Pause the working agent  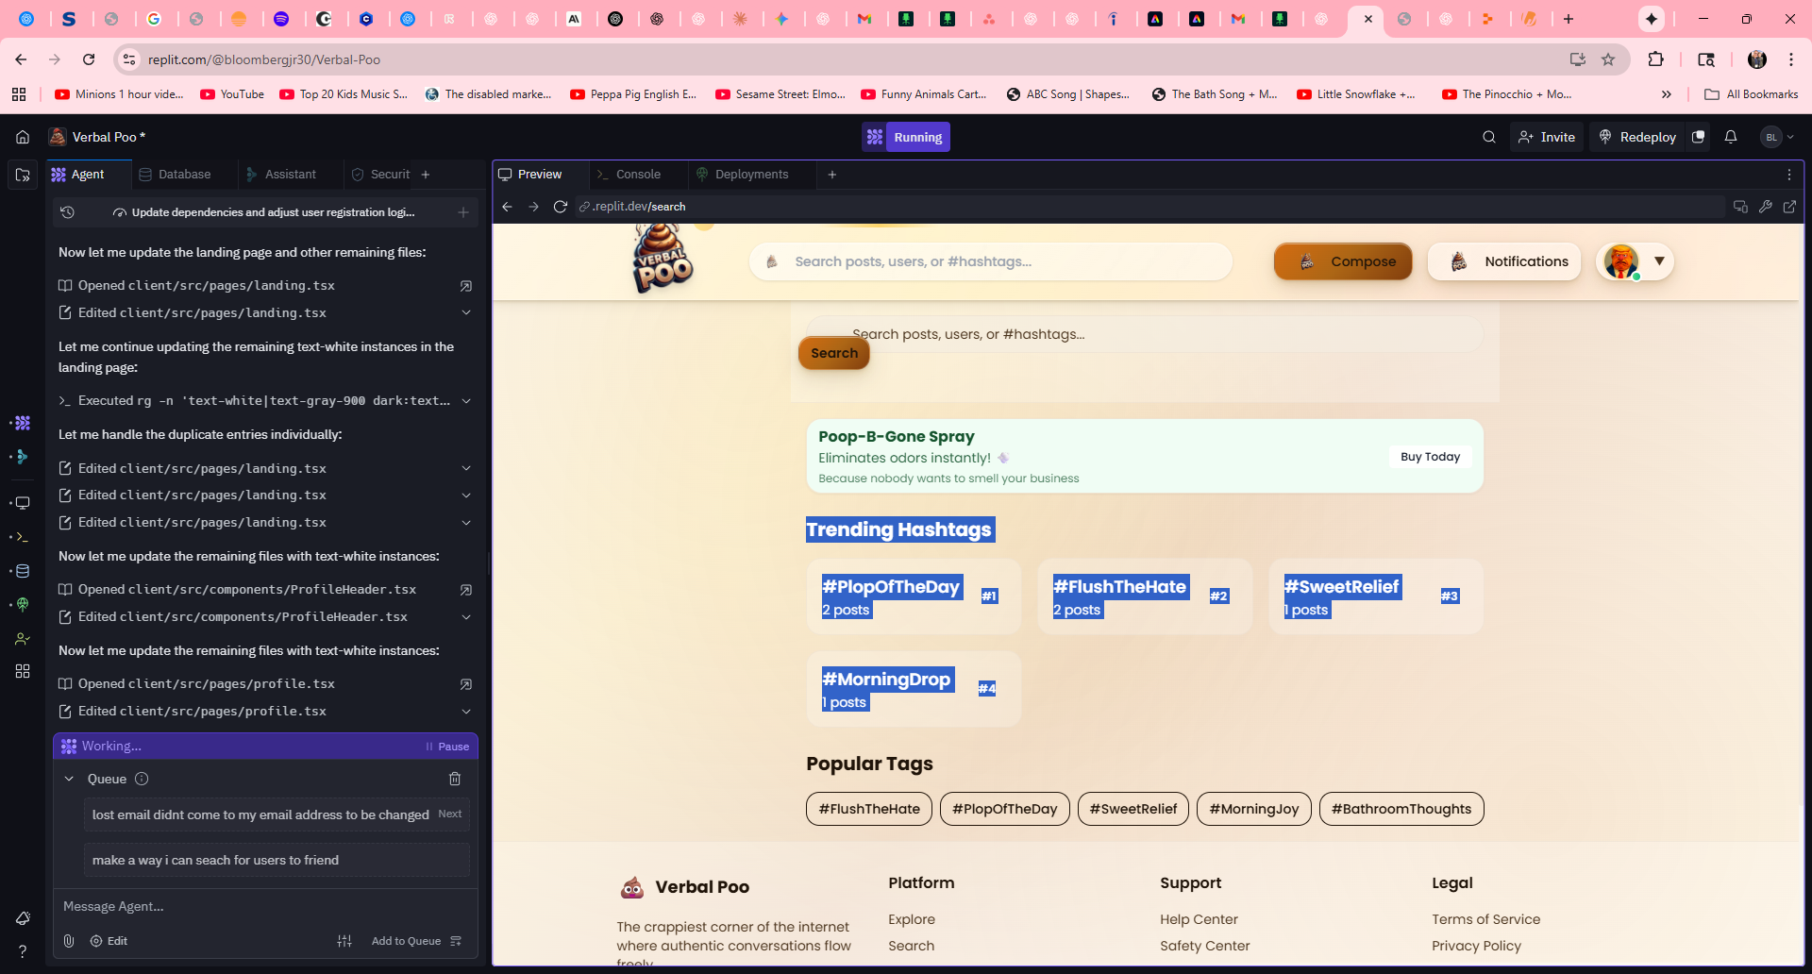pyautogui.click(x=447, y=747)
